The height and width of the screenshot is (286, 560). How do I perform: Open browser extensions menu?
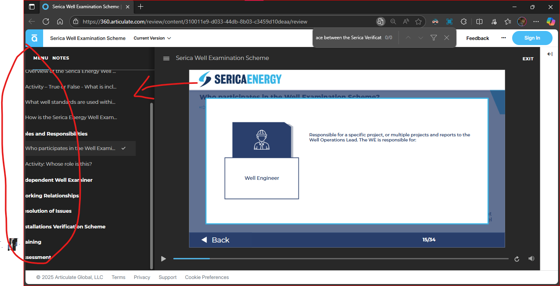(464, 22)
